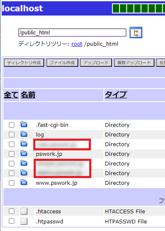Click the HTACCESS File type cell
Screen dimensions: 165x231
point(125,211)
